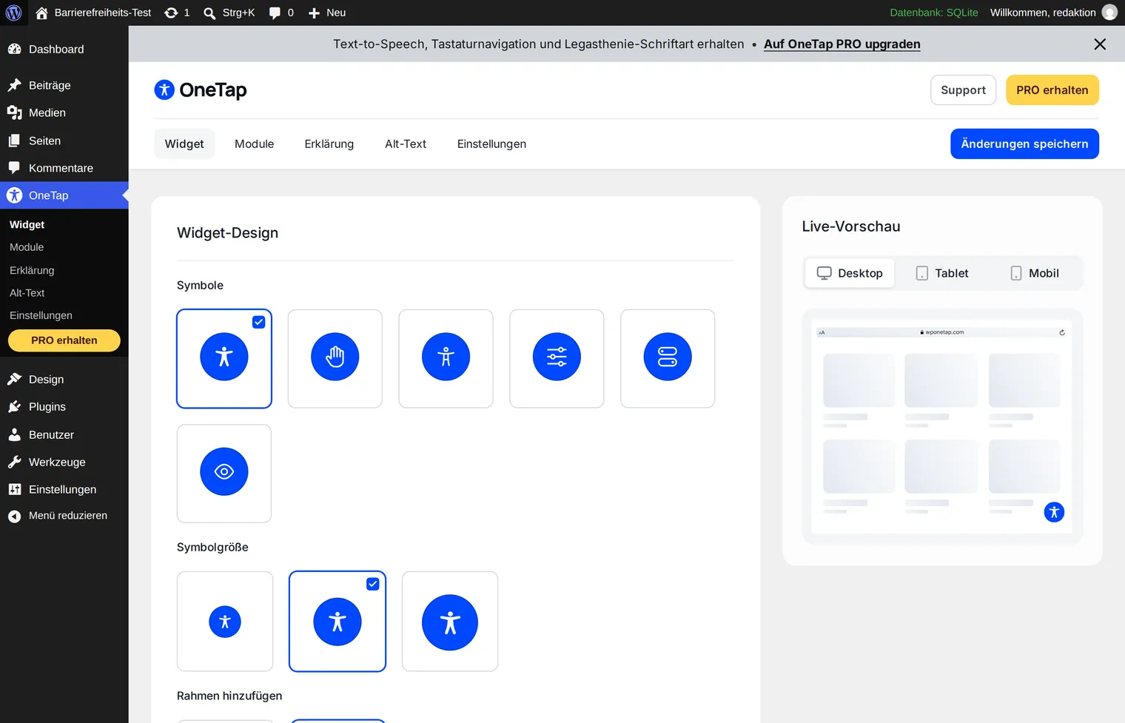Click the PRO erhalten button in the header
Screen dimensions: 1125x723
pyautogui.click(x=1052, y=90)
